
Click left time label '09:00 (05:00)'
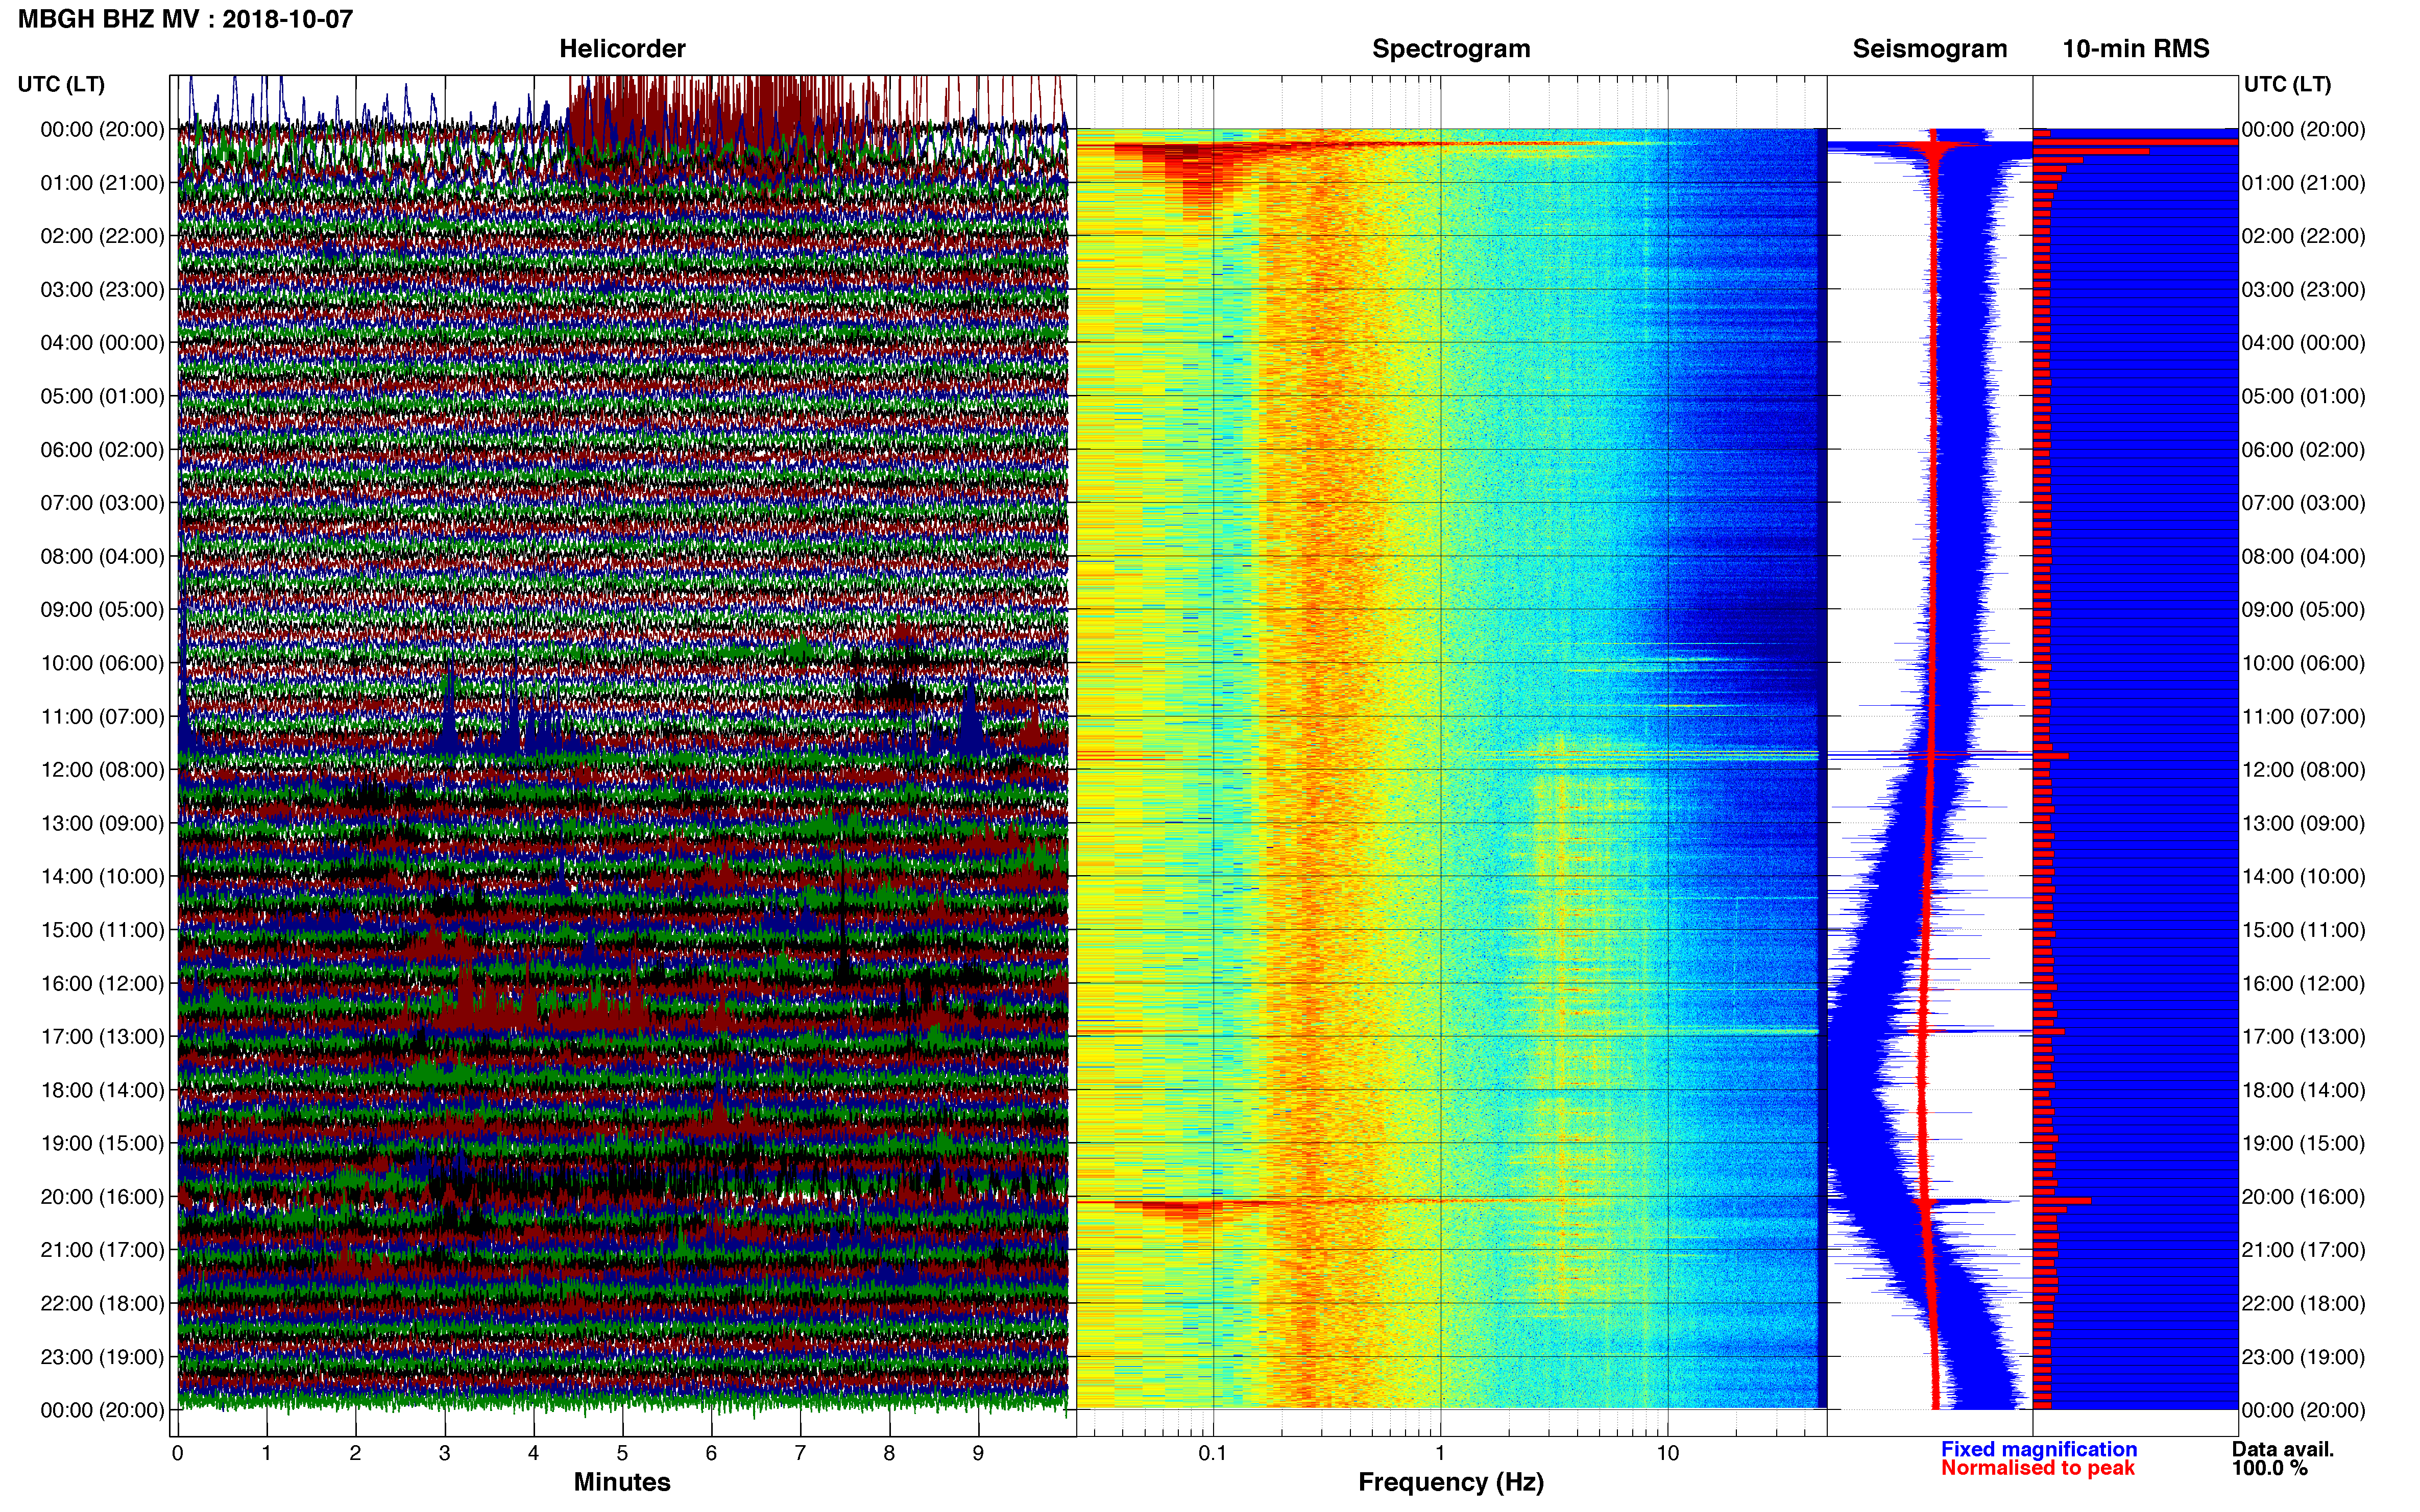(102, 610)
